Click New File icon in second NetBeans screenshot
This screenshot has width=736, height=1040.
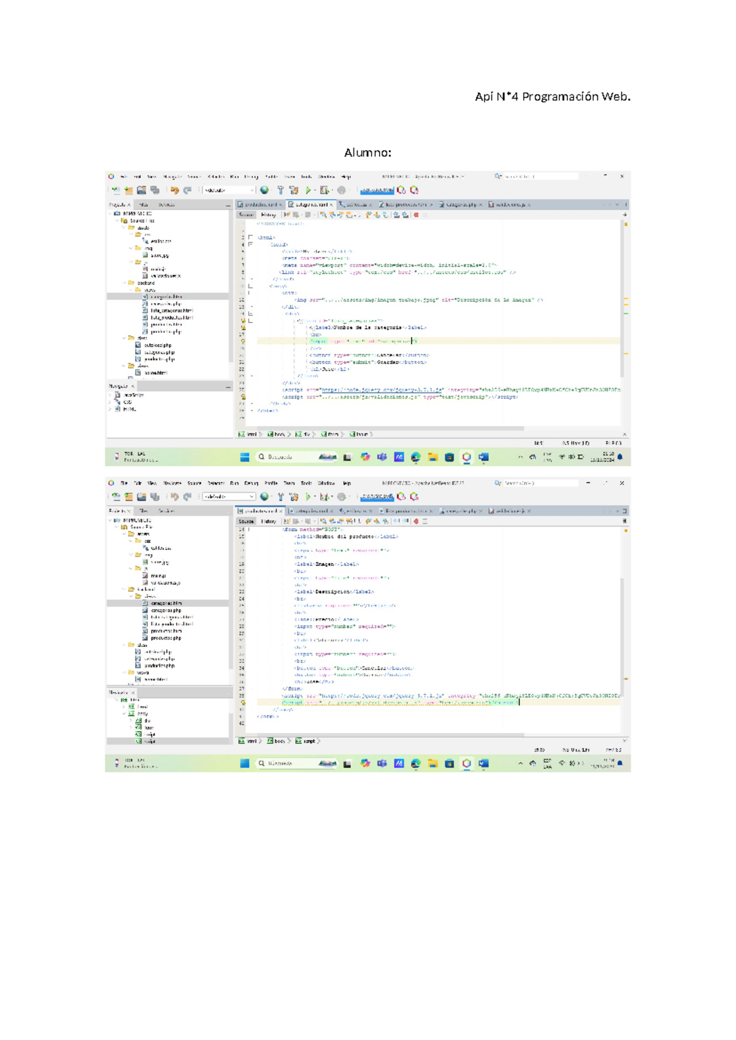pyautogui.click(x=116, y=497)
